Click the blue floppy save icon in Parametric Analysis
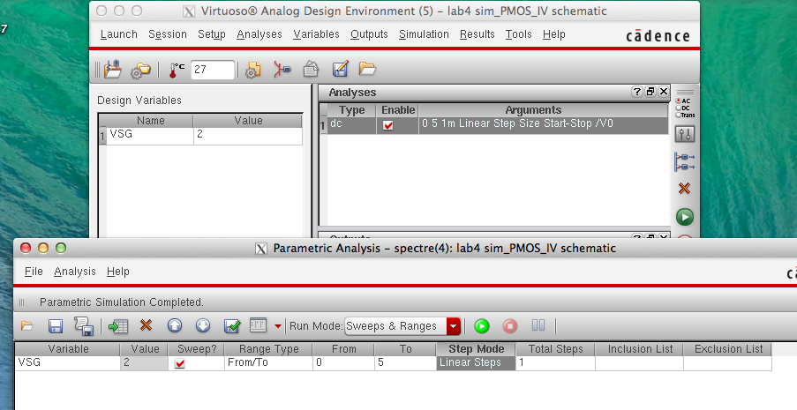The height and width of the screenshot is (410, 797). (x=56, y=326)
